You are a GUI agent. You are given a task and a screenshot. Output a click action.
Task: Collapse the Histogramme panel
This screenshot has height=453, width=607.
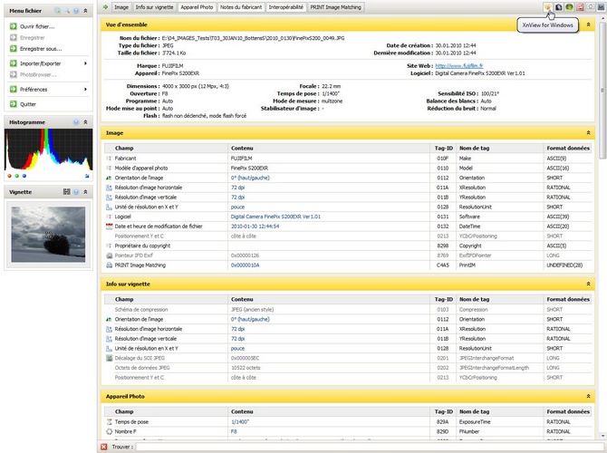tap(85, 120)
